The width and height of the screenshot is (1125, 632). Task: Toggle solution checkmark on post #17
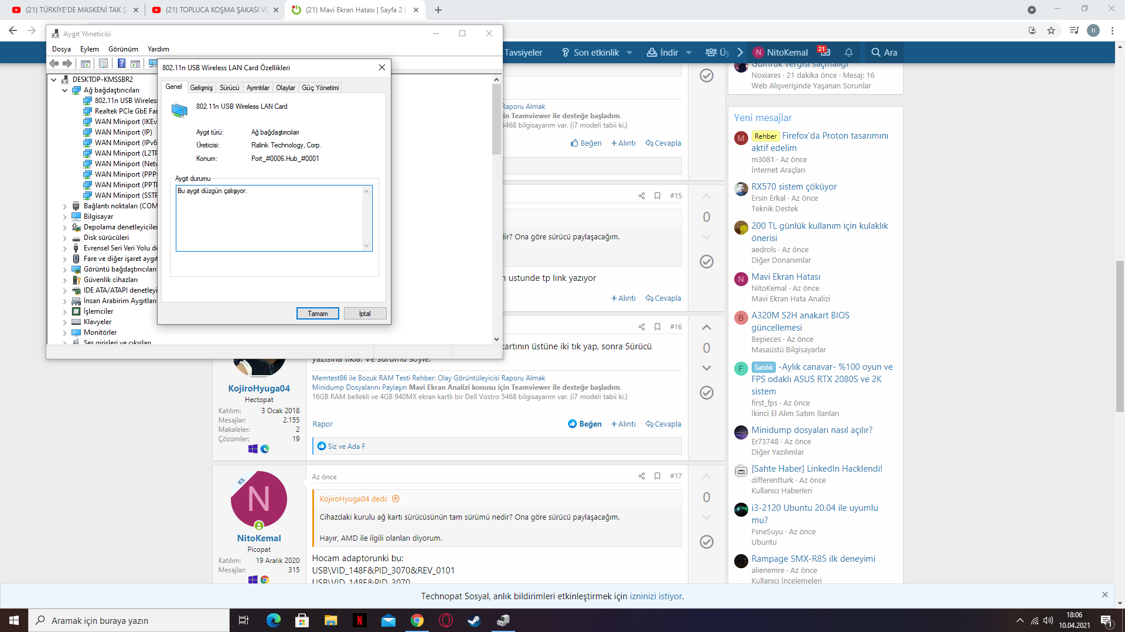tap(707, 542)
